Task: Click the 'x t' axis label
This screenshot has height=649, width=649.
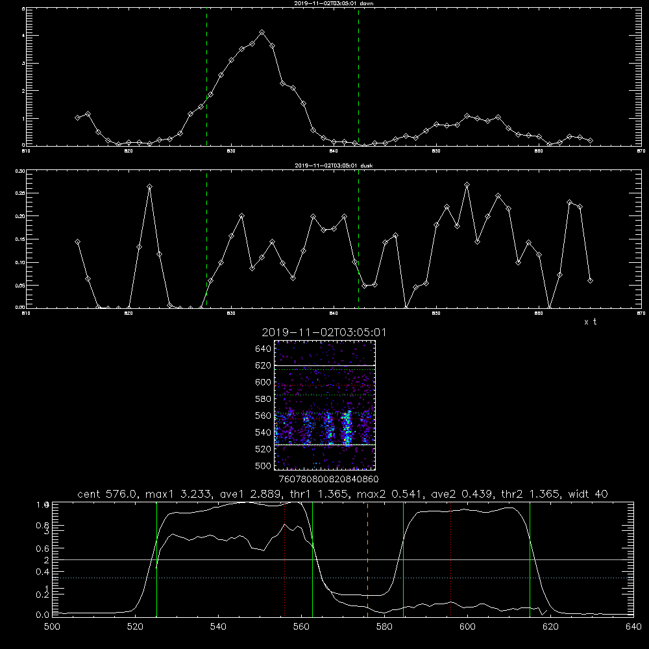Action: (x=591, y=322)
